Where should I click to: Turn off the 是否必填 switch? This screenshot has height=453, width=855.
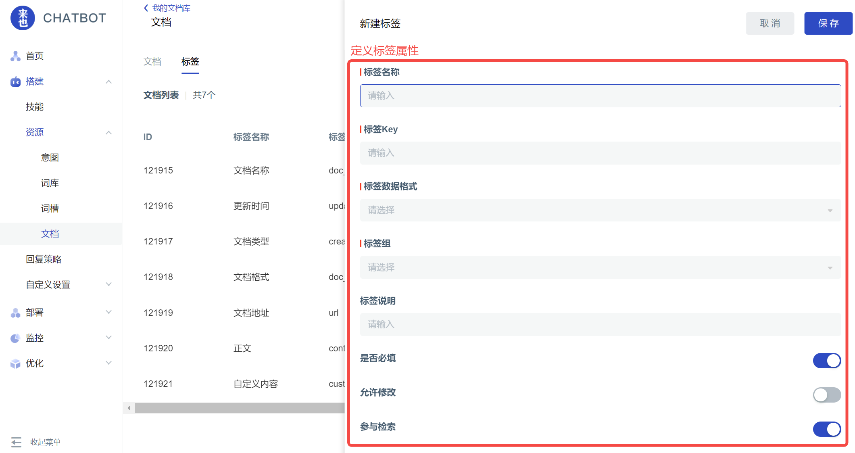pyautogui.click(x=827, y=361)
